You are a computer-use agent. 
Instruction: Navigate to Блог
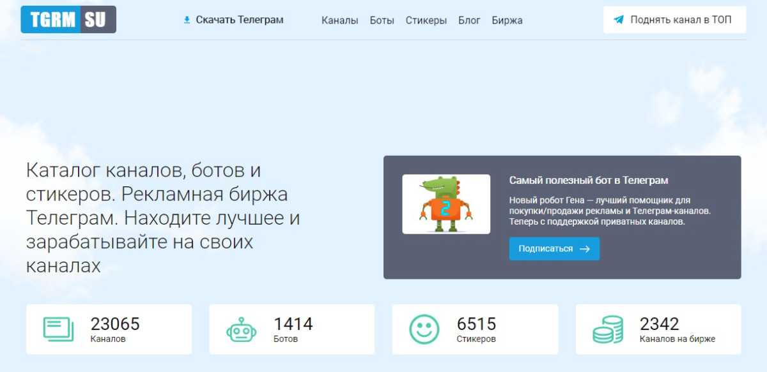coord(469,20)
